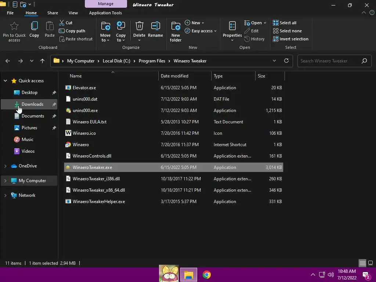Image resolution: width=376 pixels, height=282 pixels.
Task: Select the WinaeroTweakerHelper.exe file
Action: point(174,202)
